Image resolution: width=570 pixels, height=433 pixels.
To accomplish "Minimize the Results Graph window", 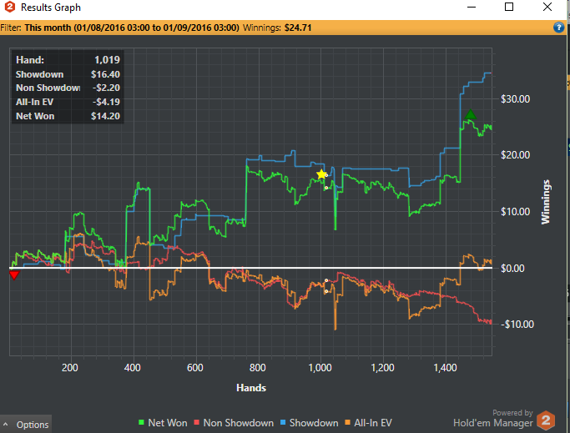I will click(x=472, y=7).
